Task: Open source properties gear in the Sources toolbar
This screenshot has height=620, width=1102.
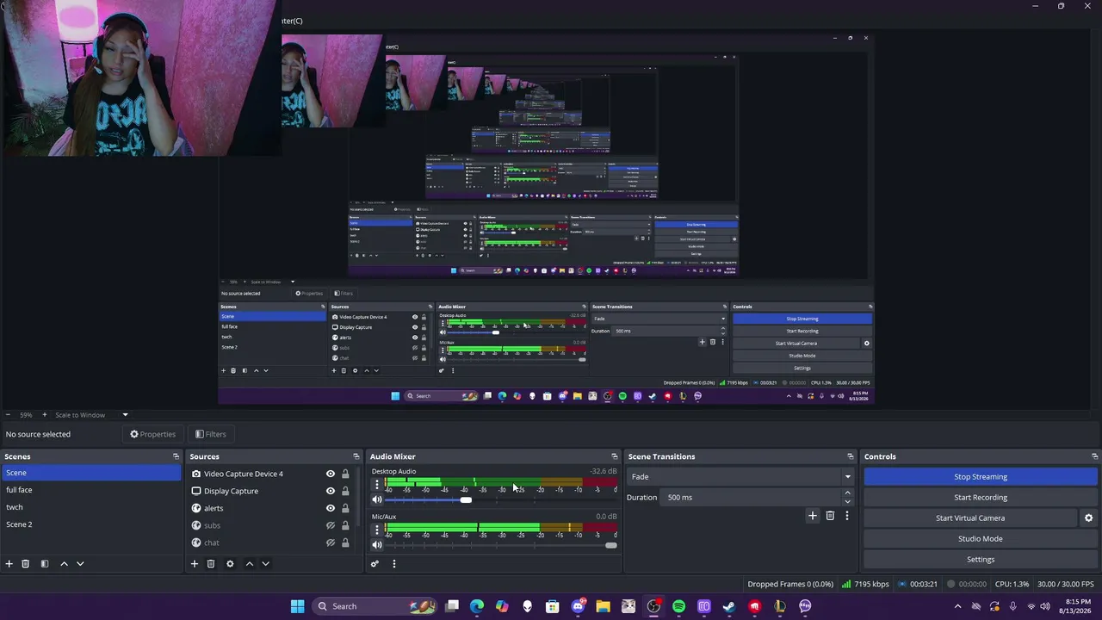Action: (230, 564)
